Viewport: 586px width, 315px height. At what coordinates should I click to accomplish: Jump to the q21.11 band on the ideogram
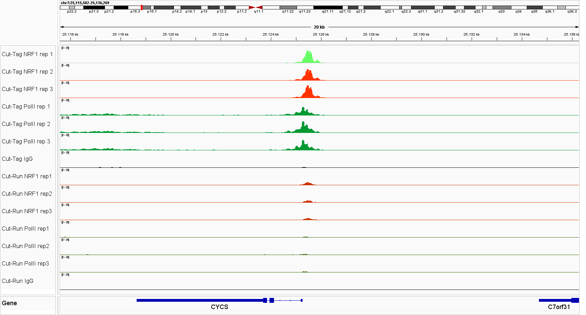pyautogui.click(x=327, y=7)
